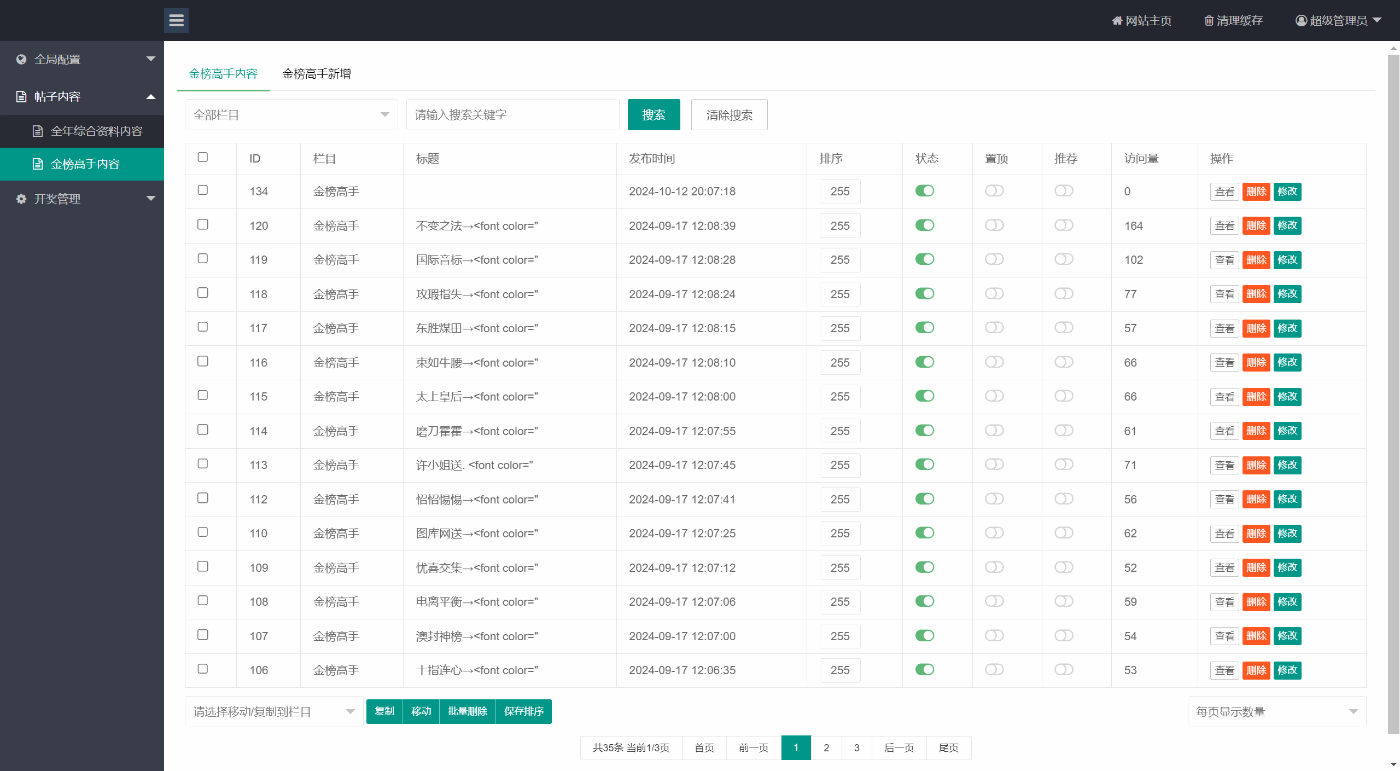Viewport: 1400px width, 771px height.
Task: Switch to the 金榜高手新增 tab
Action: tap(317, 74)
